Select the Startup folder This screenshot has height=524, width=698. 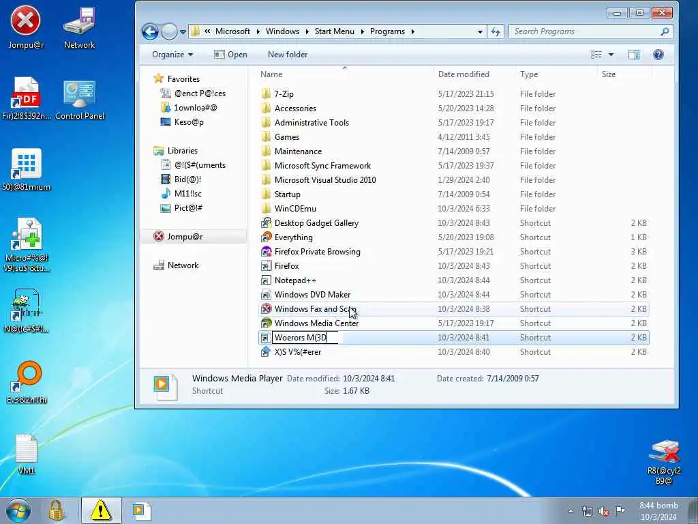[287, 194]
